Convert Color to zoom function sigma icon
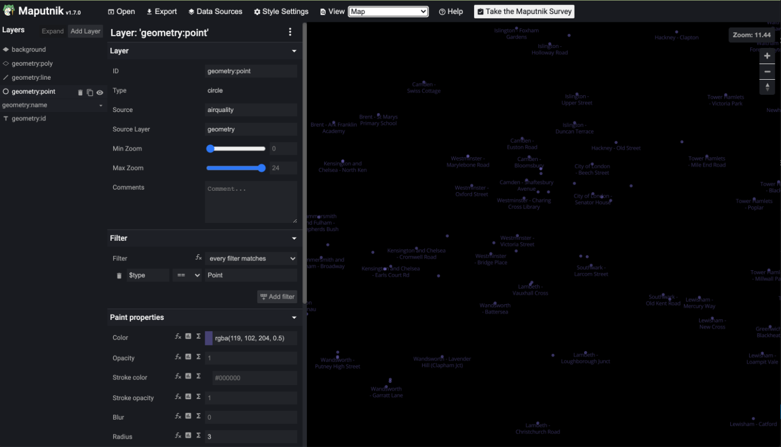The image size is (781, 447). [x=199, y=337]
